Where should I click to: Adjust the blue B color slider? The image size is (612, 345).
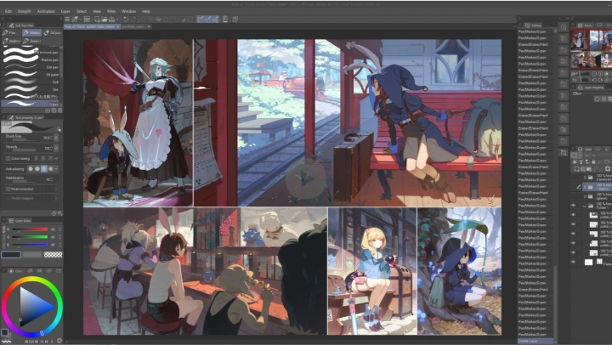[x=30, y=245]
